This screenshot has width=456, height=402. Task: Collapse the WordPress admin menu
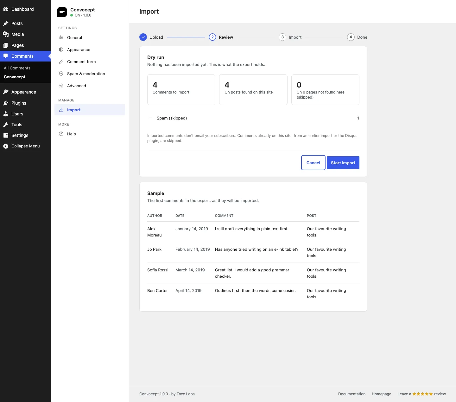point(25,146)
